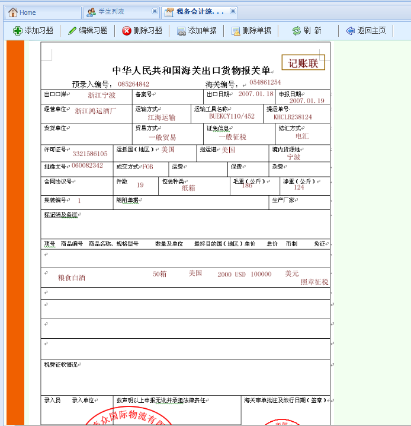Click the form title 中华人民共和国海关出口货物报关单
Screen dimensions: 411x426
pyautogui.click(x=191, y=71)
